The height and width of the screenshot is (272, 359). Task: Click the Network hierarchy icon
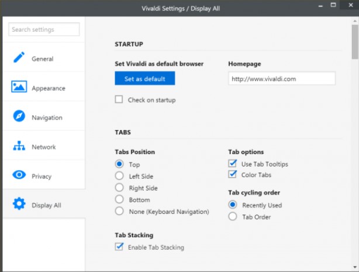tap(19, 146)
